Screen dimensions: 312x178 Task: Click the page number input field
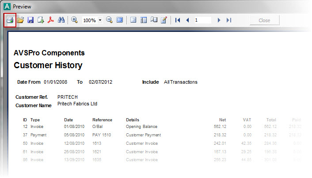[x=202, y=20]
